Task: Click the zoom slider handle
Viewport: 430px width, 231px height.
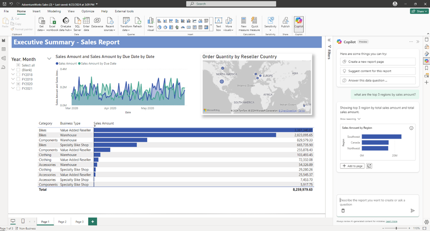Action: point(396,228)
